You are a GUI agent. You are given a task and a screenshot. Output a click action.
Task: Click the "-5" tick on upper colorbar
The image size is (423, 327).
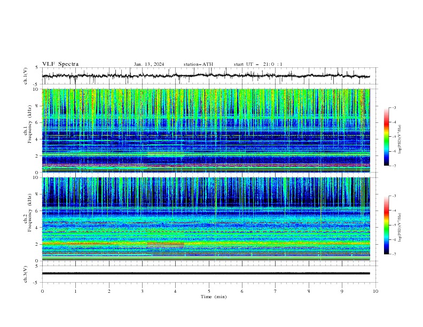(x=394, y=137)
